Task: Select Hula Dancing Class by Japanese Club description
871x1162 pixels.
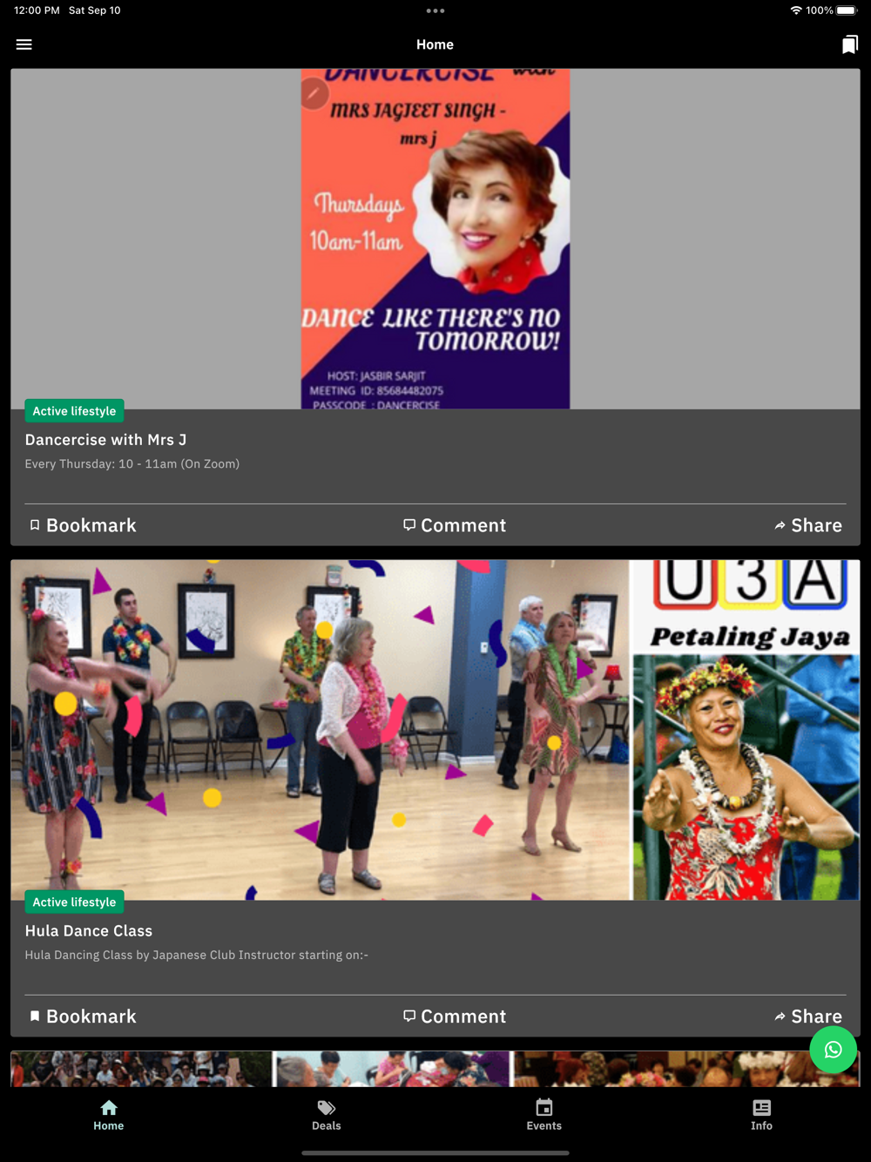Action: (x=197, y=956)
